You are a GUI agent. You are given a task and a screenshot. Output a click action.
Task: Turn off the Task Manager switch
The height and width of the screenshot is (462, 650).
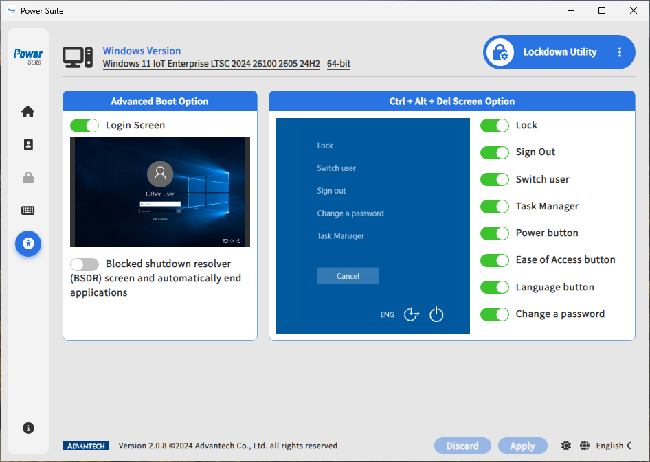tap(495, 206)
